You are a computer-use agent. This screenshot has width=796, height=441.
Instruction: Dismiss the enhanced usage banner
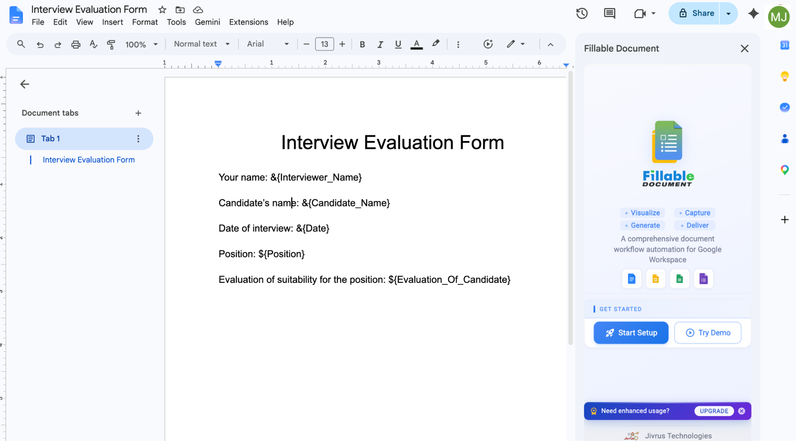(742, 411)
